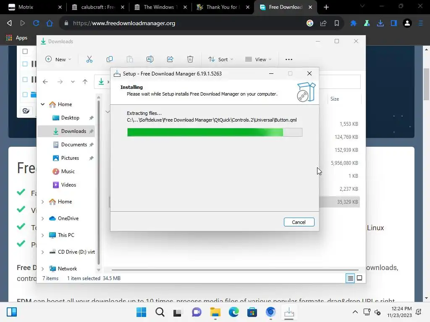Go up one folder level

(x=85, y=82)
